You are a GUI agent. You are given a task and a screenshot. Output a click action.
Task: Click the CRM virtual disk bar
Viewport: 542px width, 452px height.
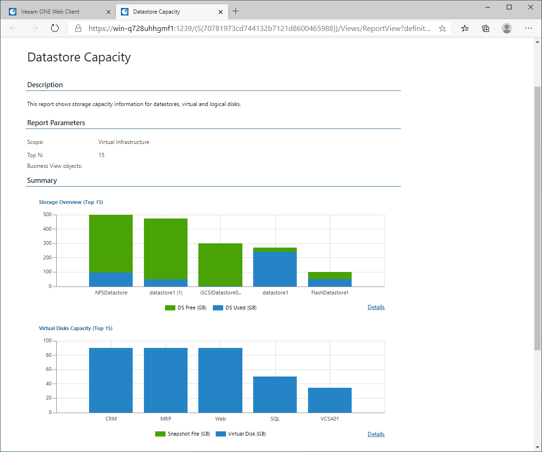click(111, 380)
